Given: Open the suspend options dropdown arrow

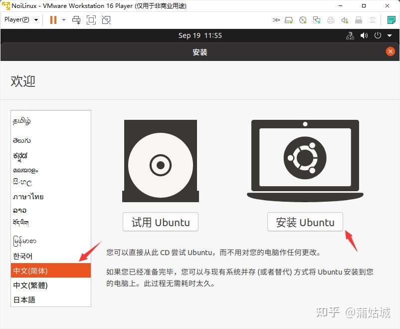Looking at the screenshot, I should pos(62,20).
